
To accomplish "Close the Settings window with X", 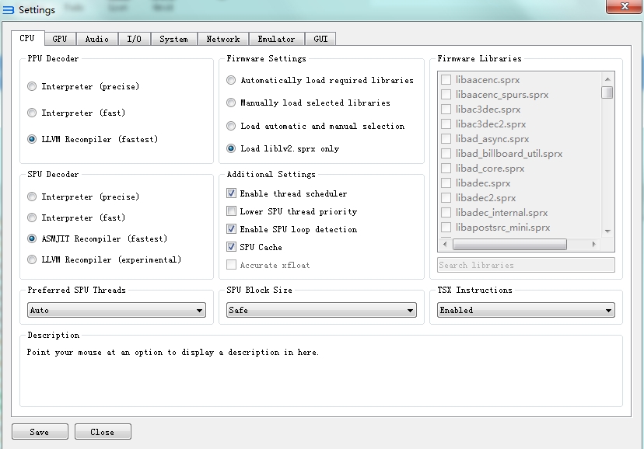I will [625, 6].
